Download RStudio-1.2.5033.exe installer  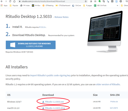(54, 102)
